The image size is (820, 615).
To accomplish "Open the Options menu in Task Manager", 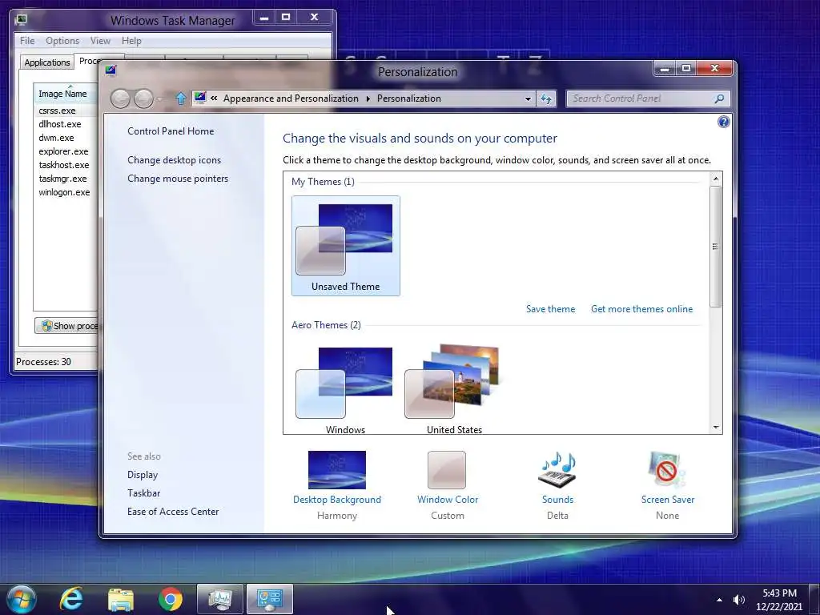I will [x=62, y=41].
